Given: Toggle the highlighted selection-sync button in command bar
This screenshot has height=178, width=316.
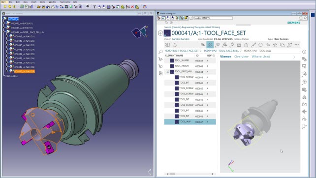Looking at the screenshot, I should click(x=210, y=45).
